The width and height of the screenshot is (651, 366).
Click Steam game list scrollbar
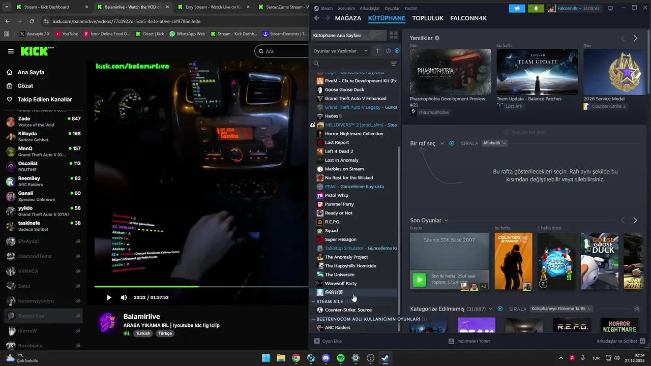399,239
